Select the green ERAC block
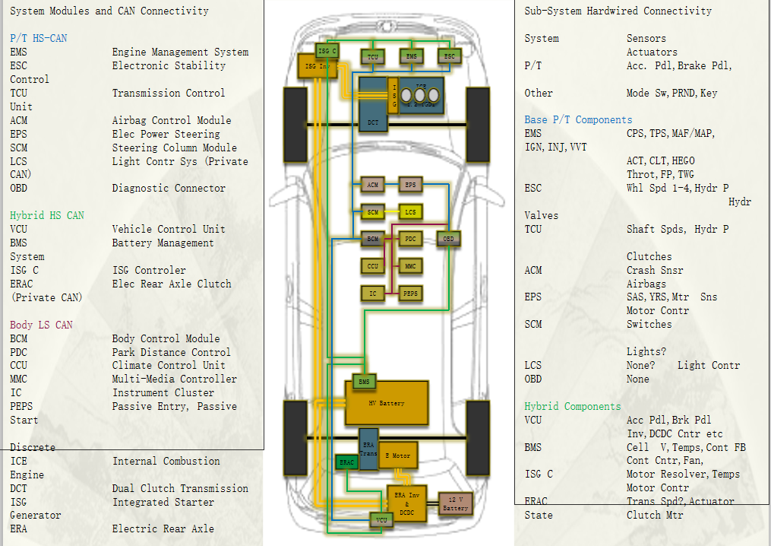Image resolution: width=771 pixels, height=546 pixels. pos(346,462)
